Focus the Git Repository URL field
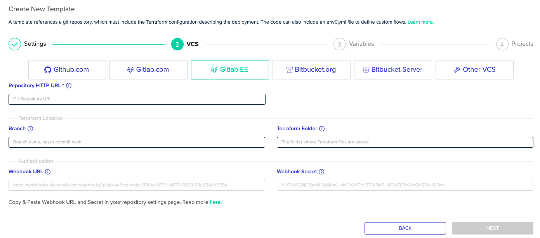This screenshot has height=238, width=540. click(x=137, y=99)
